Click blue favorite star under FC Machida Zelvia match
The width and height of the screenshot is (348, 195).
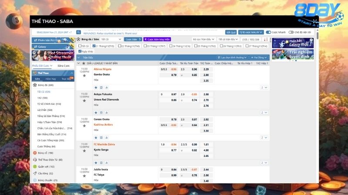click(96, 163)
